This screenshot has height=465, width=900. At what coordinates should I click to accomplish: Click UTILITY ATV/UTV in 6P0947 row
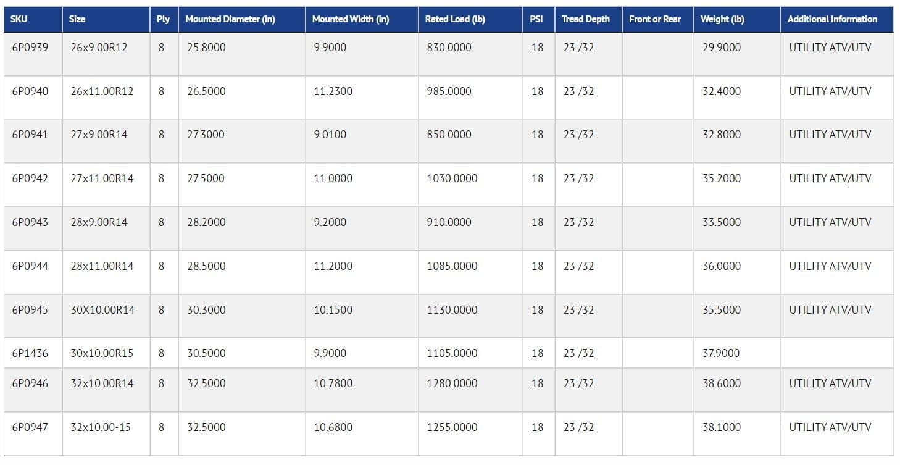[830, 427]
